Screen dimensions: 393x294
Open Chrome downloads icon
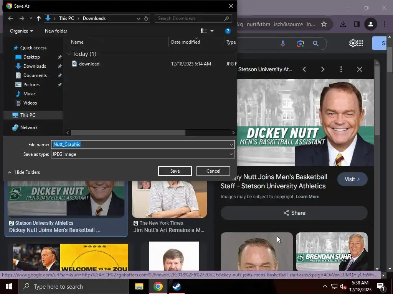(343, 24)
